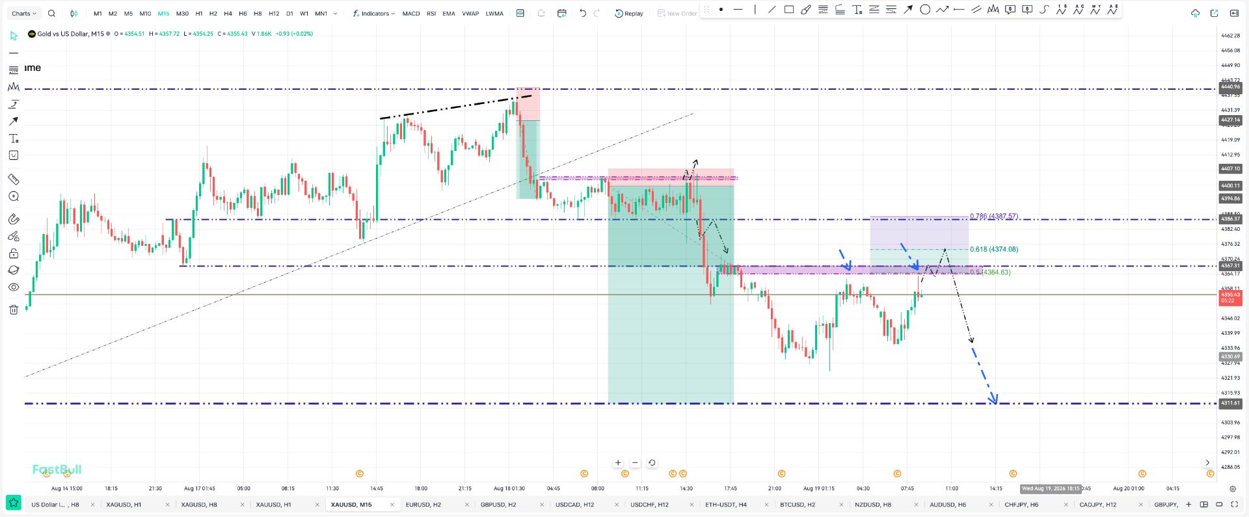The image size is (1249, 517).
Task: Collapse the right side panel icon
Action: tap(1234, 13)
